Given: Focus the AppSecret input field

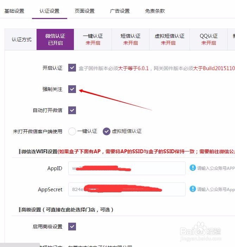Looking at the screenshot, I should coord(127,189).
